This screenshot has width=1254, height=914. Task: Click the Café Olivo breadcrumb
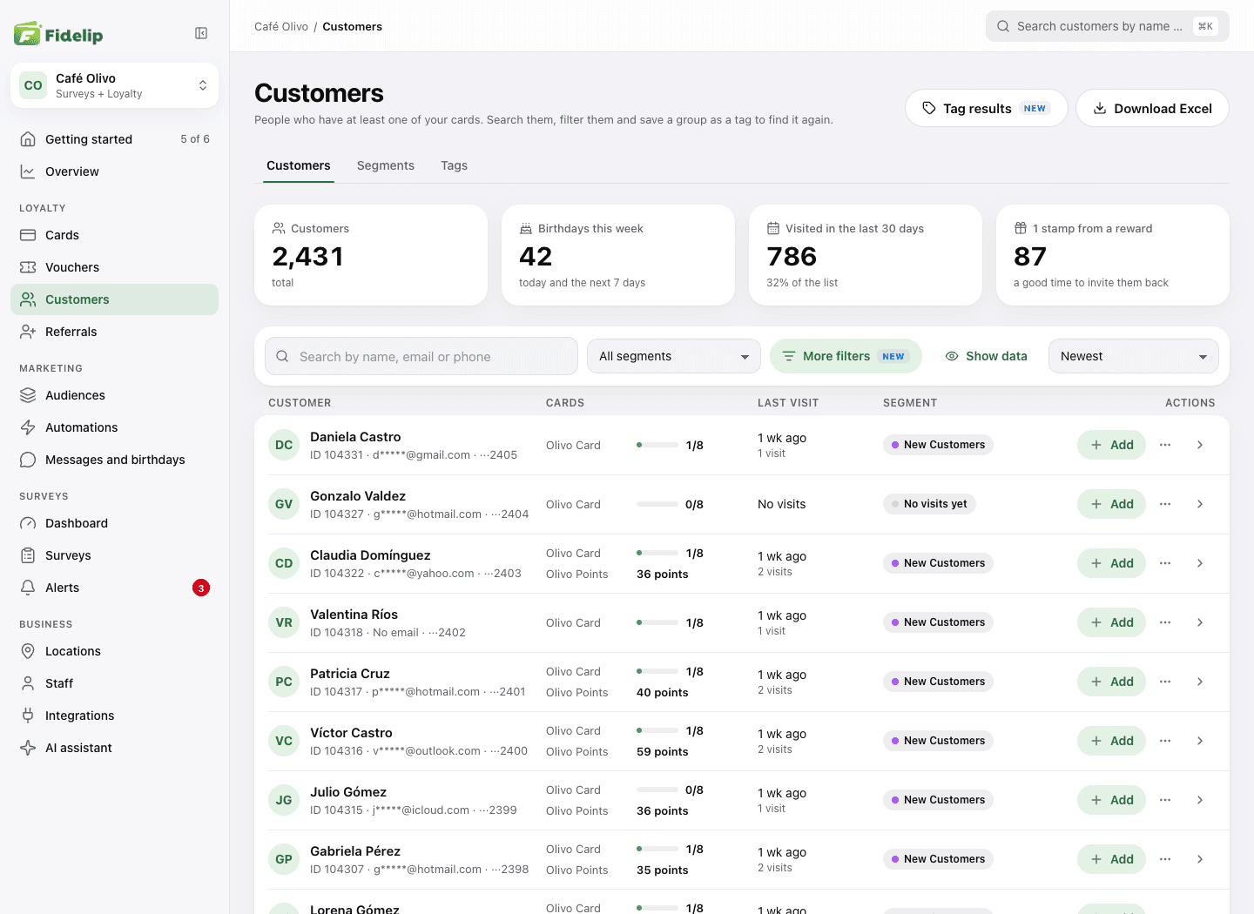coord(281,26)
